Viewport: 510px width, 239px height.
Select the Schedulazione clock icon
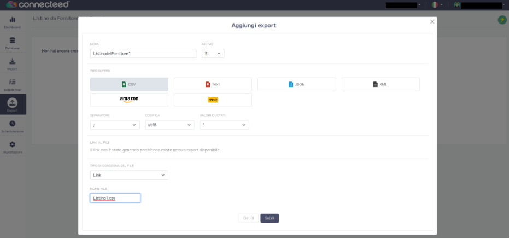(x=13, y=124)
